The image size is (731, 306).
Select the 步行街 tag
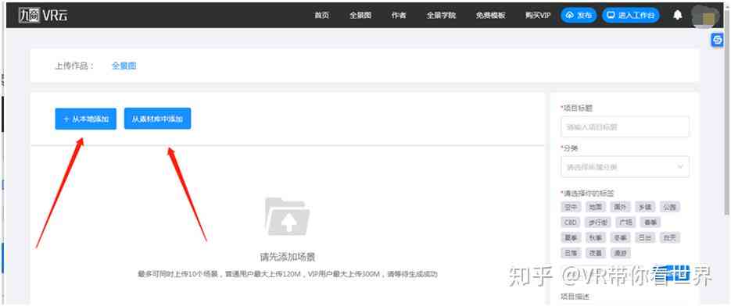tap(598, 222)
